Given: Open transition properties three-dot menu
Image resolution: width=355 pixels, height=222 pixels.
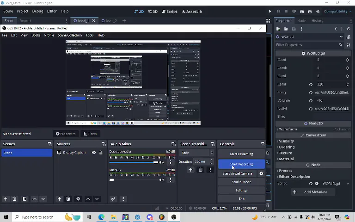Looking at the screenshot, I should pyautogui.click(x=210, y=170).
